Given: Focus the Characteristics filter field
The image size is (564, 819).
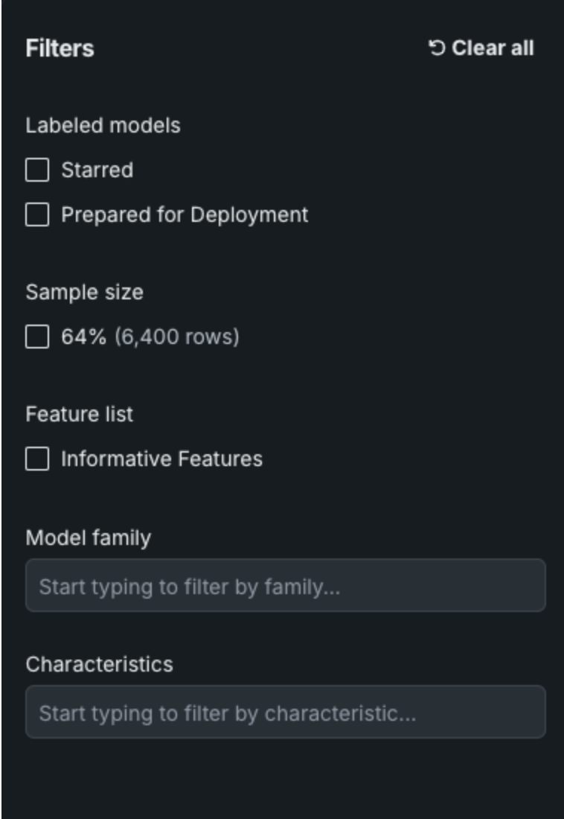Looking at the screenshot, I should 286,713.
